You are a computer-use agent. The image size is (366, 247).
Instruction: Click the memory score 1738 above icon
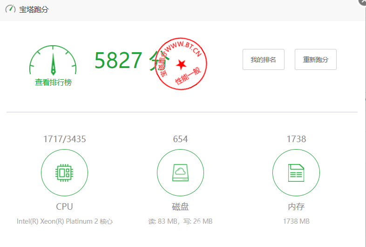pyautogui.click(x=296, y=139)
